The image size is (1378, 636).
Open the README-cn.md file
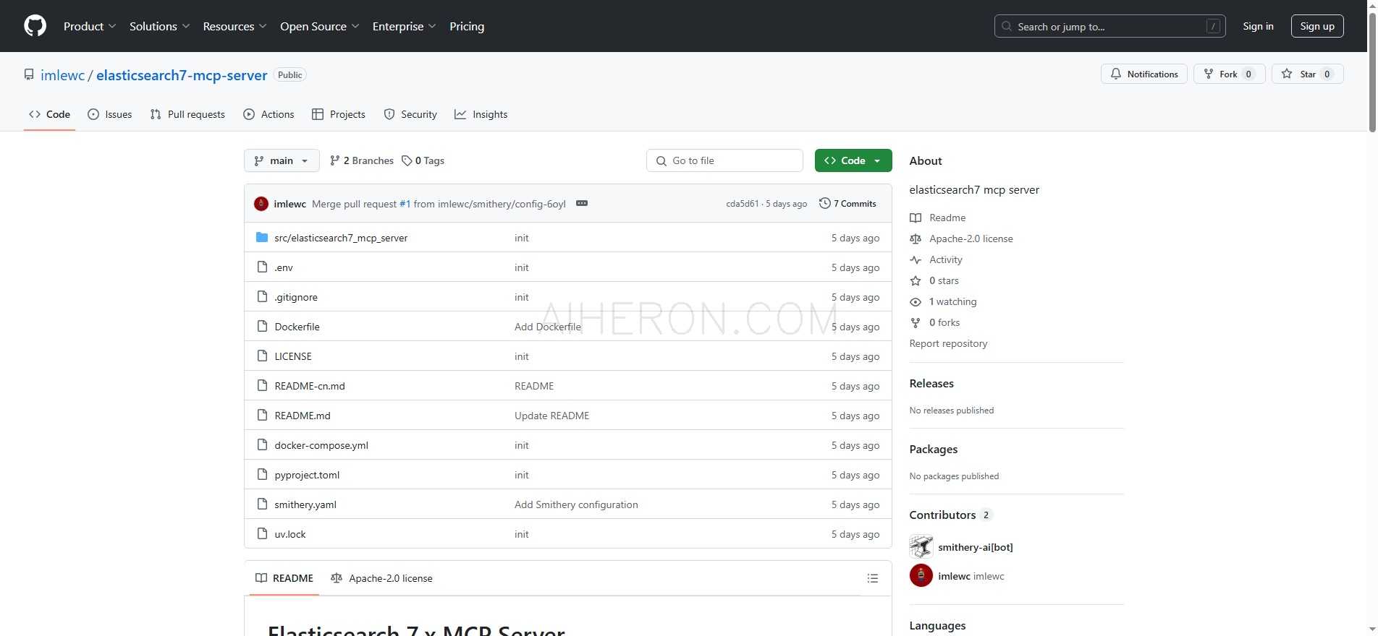[310, 386]
